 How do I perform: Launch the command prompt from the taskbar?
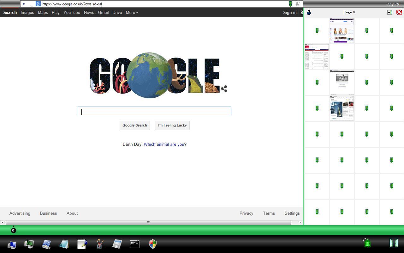pyautogui.click(x=135, y=244)
